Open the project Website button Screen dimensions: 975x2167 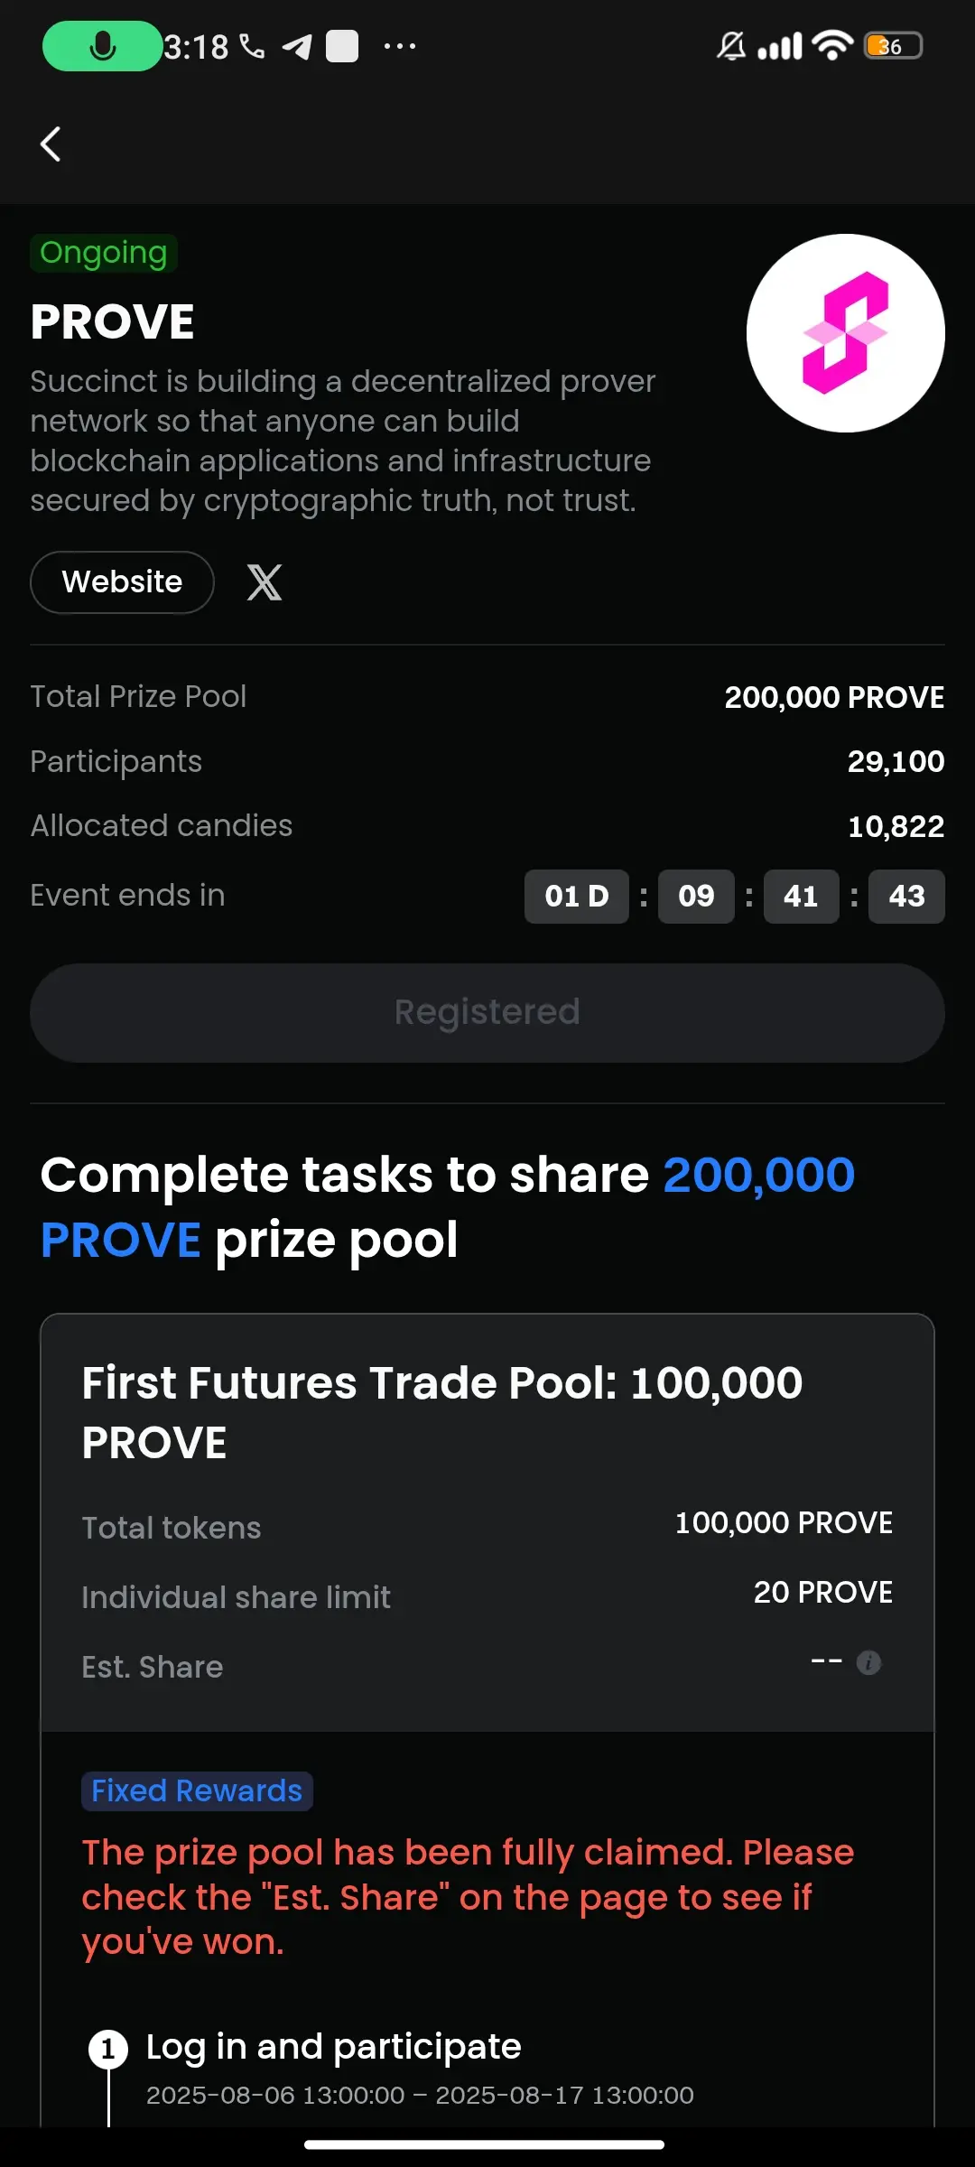122,582
